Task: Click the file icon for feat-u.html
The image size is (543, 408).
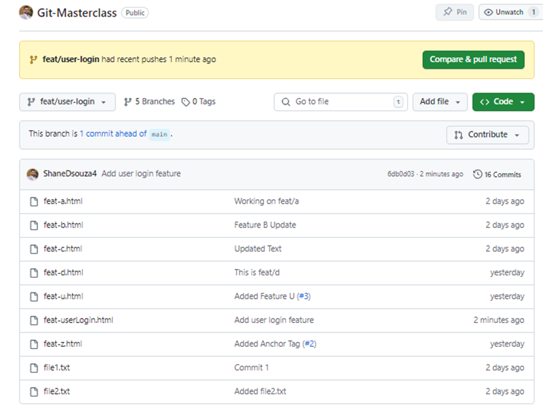Action: [x=34, y=297]
